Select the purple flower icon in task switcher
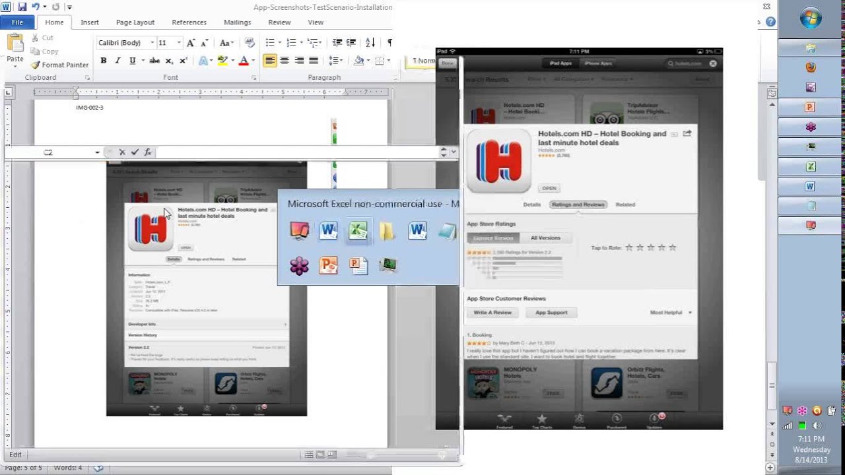845x475 pixels. (299, 265)
